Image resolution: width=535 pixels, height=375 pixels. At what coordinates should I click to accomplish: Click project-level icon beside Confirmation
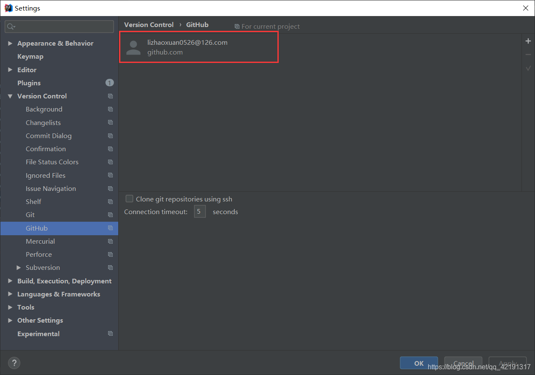click(x=110, y=149)
